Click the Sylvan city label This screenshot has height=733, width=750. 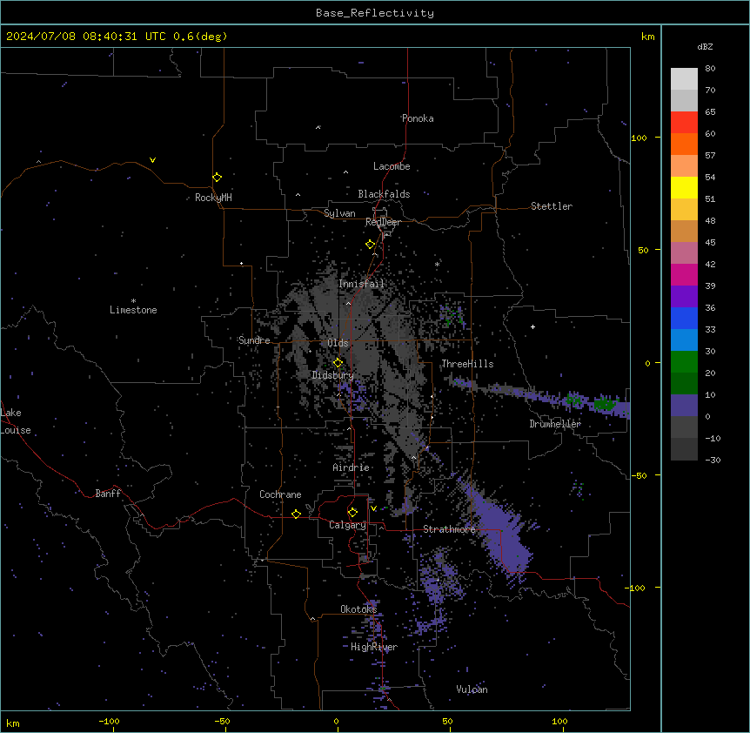pos(339,213)
